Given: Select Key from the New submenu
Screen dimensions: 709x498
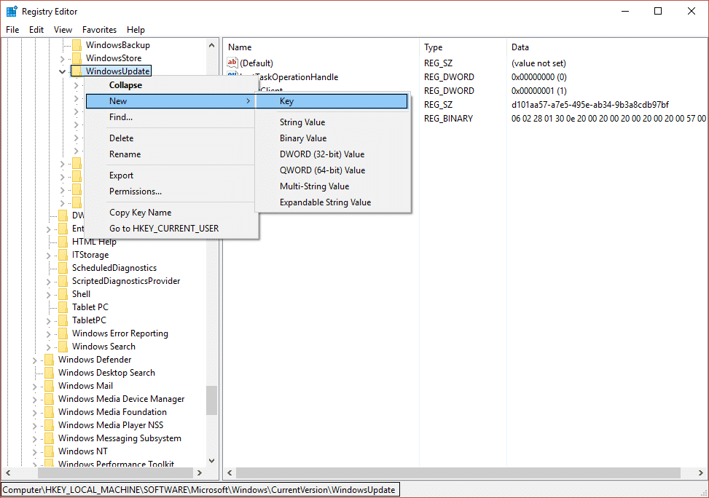Looking at the screenshot, I should point(286,100).
